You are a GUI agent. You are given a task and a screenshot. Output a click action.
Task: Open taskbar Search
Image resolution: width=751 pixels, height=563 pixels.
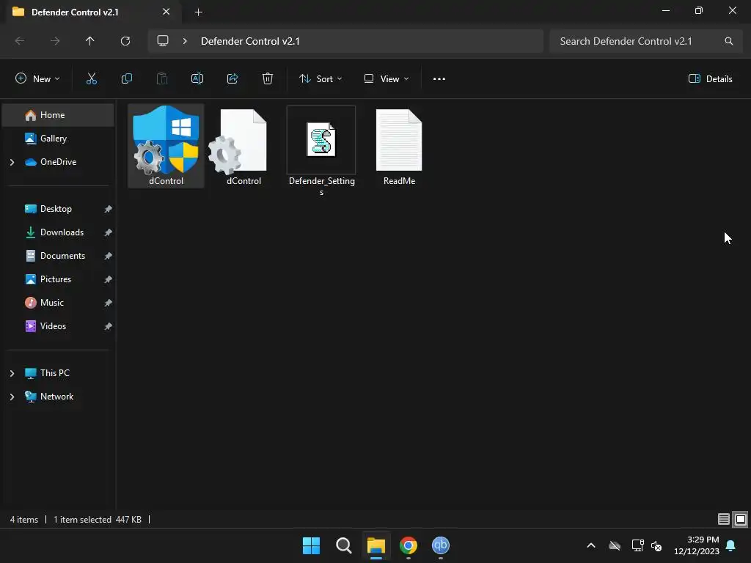click(343, 545)
